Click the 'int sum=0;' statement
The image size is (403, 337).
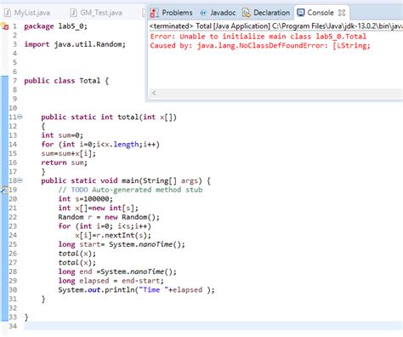click(62, 135)
